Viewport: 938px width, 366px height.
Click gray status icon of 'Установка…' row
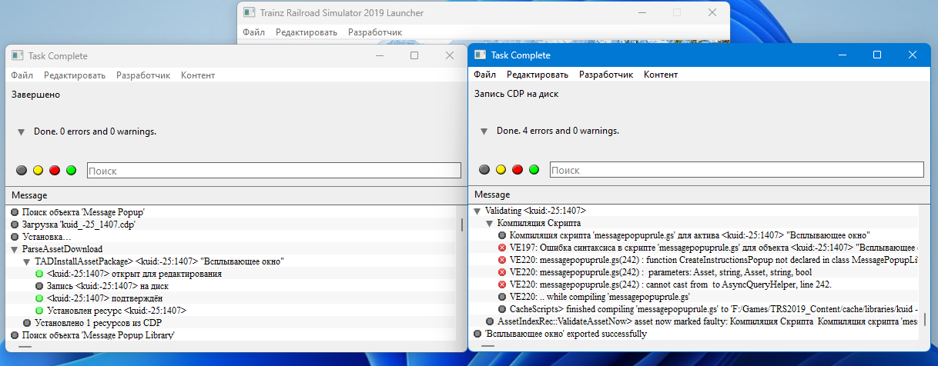(x=15, y=237)
